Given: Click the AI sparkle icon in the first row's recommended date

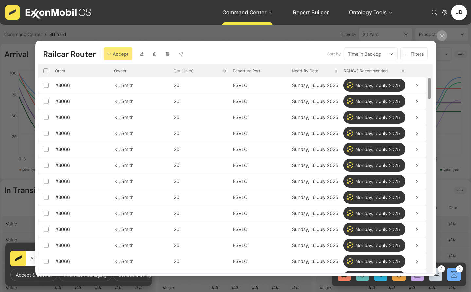Looking at the screenshot, I should point(350,85).
